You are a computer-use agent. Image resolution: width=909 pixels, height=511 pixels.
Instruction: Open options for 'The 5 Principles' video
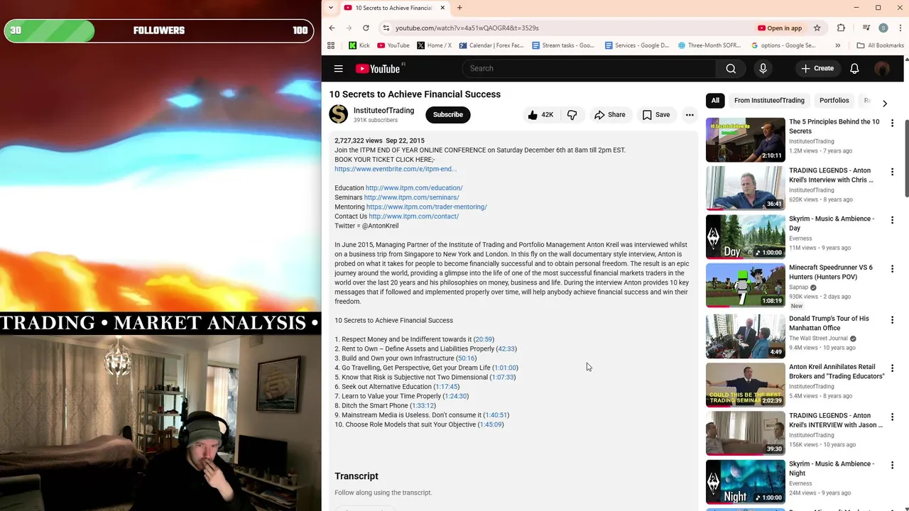pyautogui.click(x=892, y=123)
